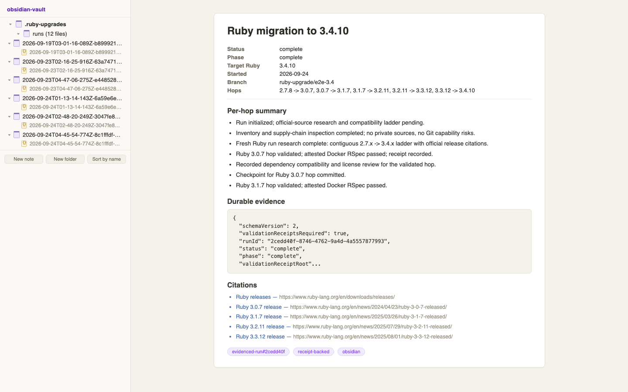Click the receipt-backed tag

pos(314,351)
